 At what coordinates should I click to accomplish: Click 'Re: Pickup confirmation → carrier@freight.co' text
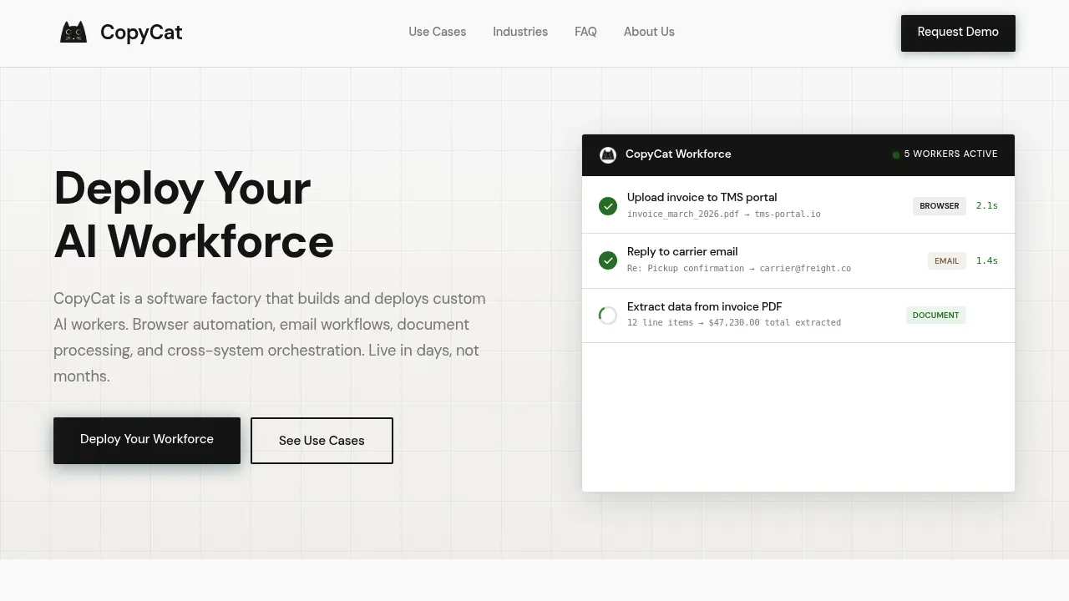click(x=739, y=269)
